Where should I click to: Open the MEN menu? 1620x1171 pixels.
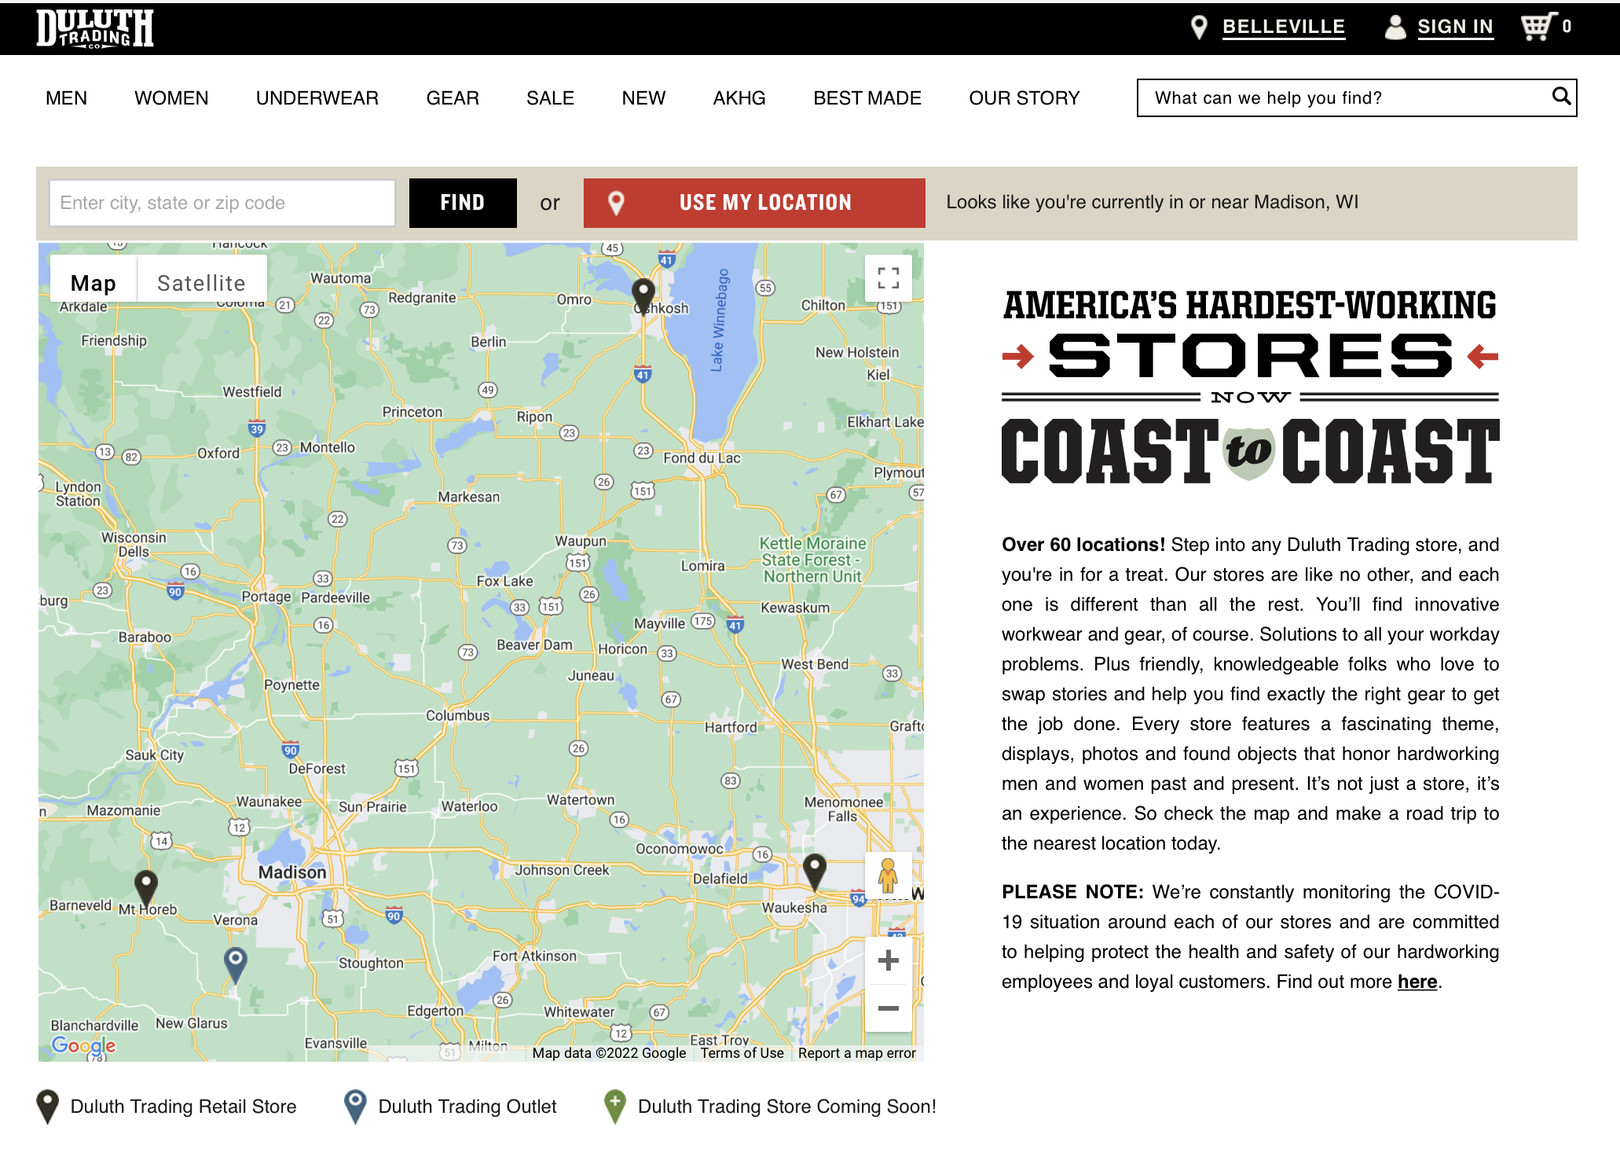click(66, 98)
